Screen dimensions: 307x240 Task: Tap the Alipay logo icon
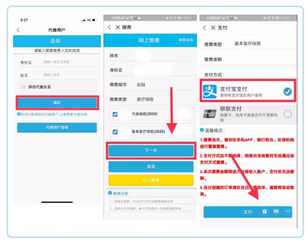(210, 91)
